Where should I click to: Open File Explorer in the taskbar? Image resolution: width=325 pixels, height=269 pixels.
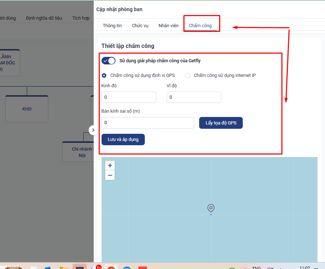pos(64,267)
